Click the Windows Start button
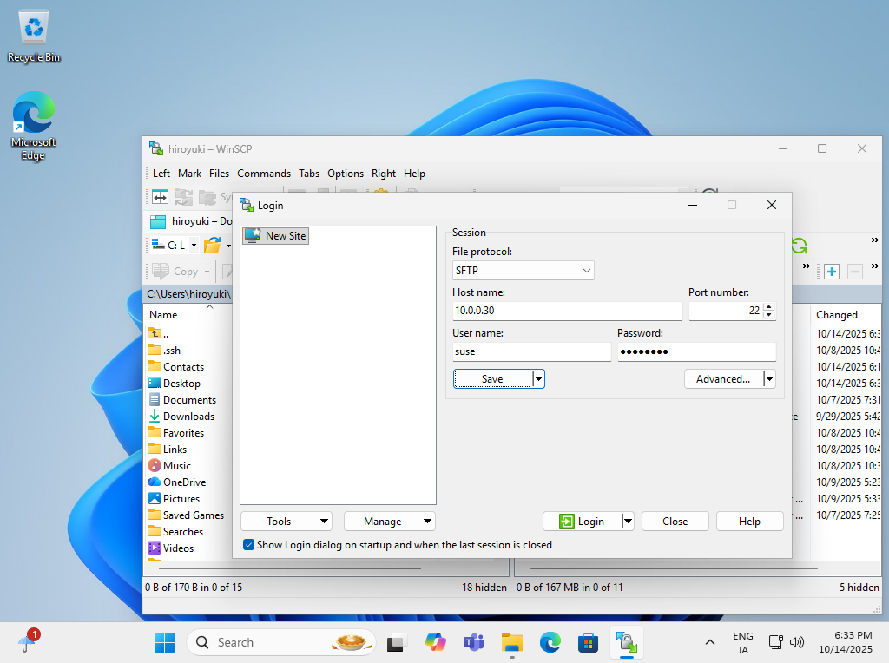This screenshot has height=663, width=889. coord(164,642)
